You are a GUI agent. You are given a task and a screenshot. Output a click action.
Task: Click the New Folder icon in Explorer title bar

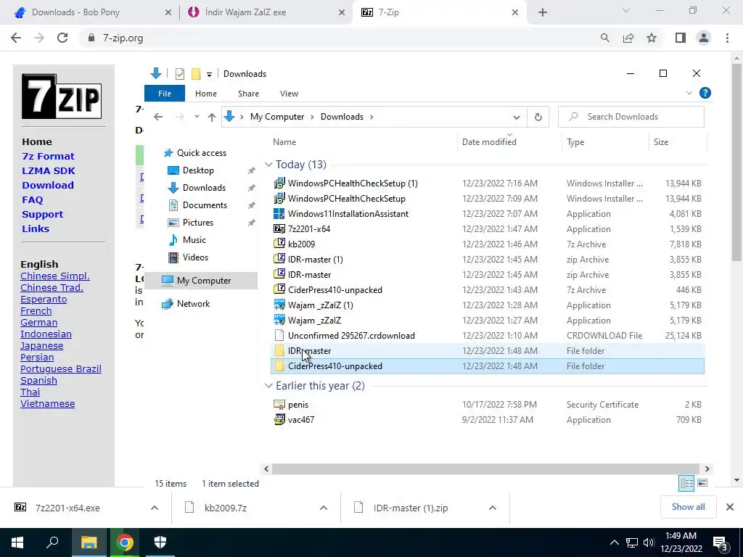point(196,74)
